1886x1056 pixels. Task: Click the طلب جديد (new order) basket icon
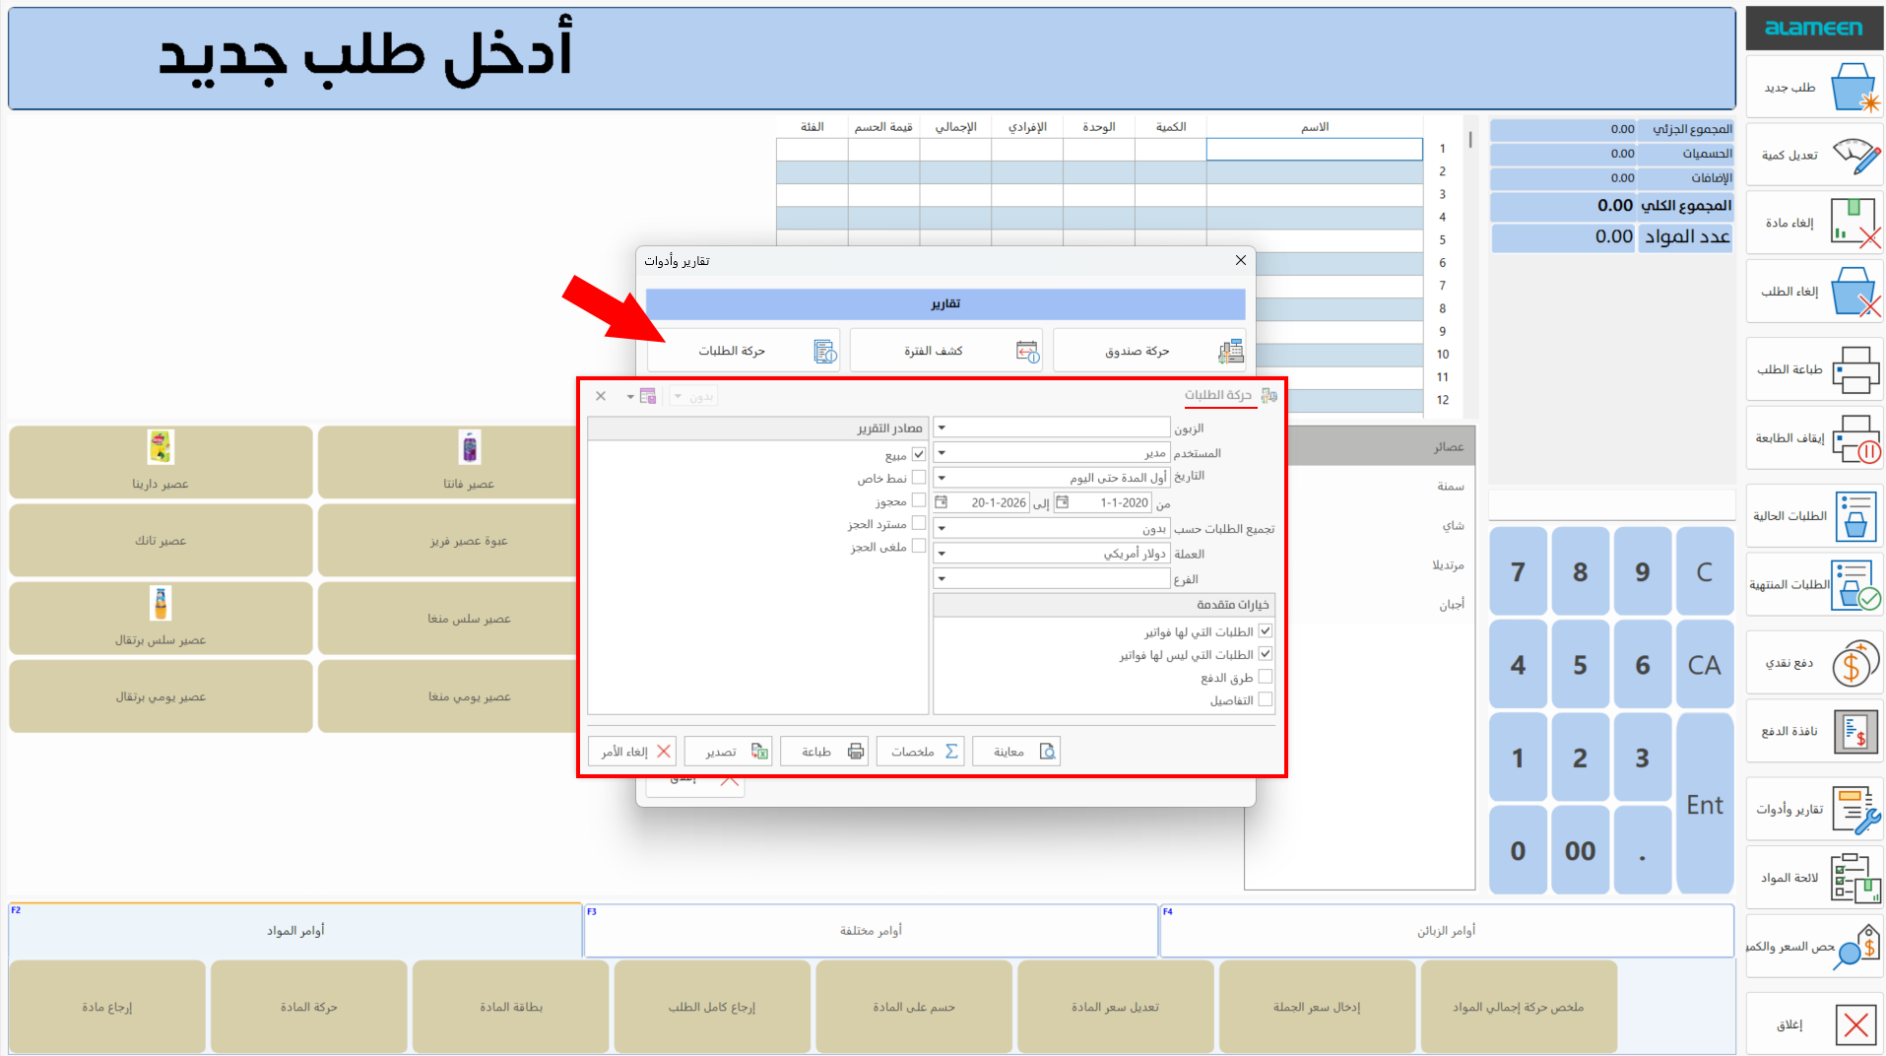point(1855,88)
